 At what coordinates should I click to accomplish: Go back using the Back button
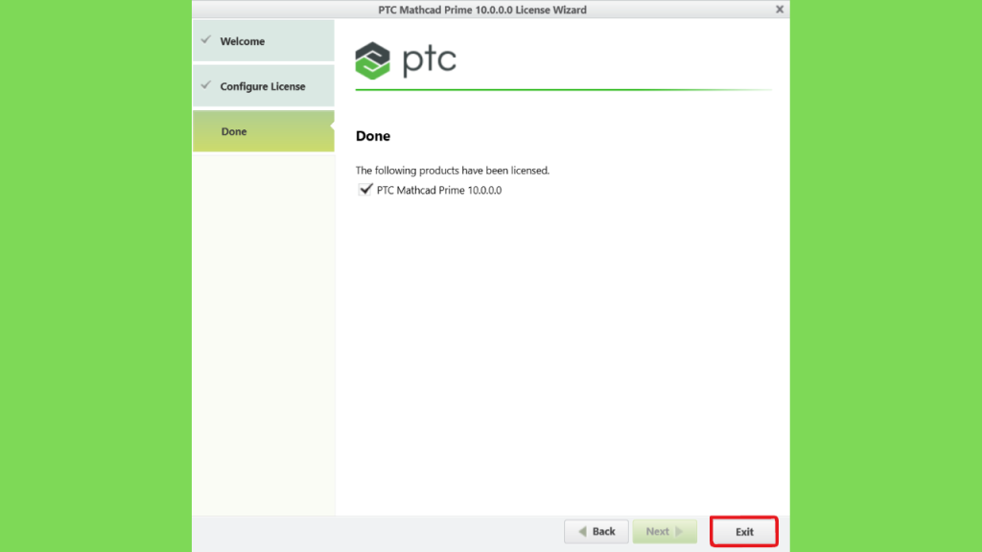[596, 531]
